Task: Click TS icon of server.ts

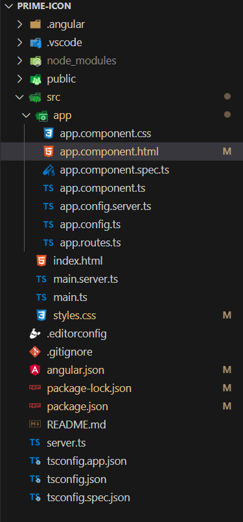Action: point(35,443)
